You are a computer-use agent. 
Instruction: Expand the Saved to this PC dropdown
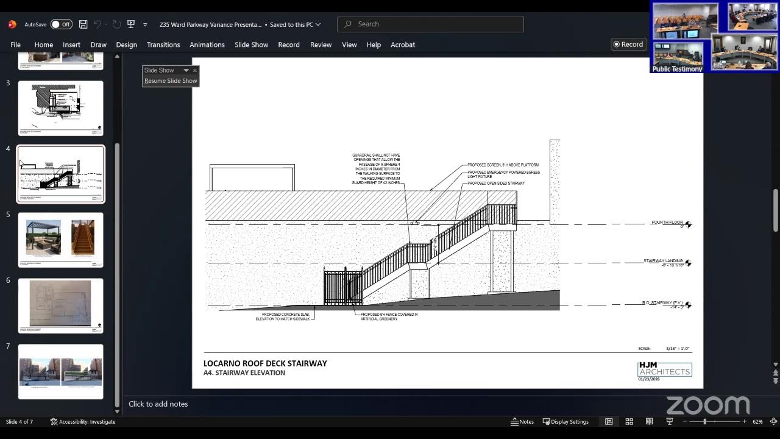click(x=319, y=24)
